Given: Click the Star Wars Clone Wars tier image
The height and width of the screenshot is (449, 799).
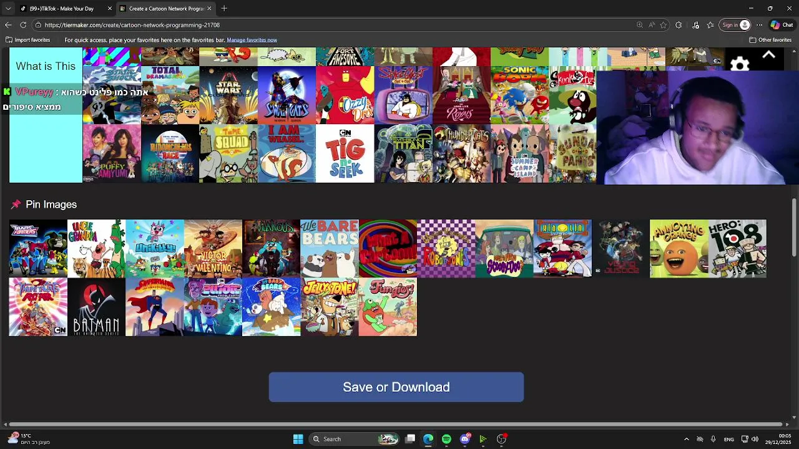Looking at the screenshot, I should click(x=228, y=95).
